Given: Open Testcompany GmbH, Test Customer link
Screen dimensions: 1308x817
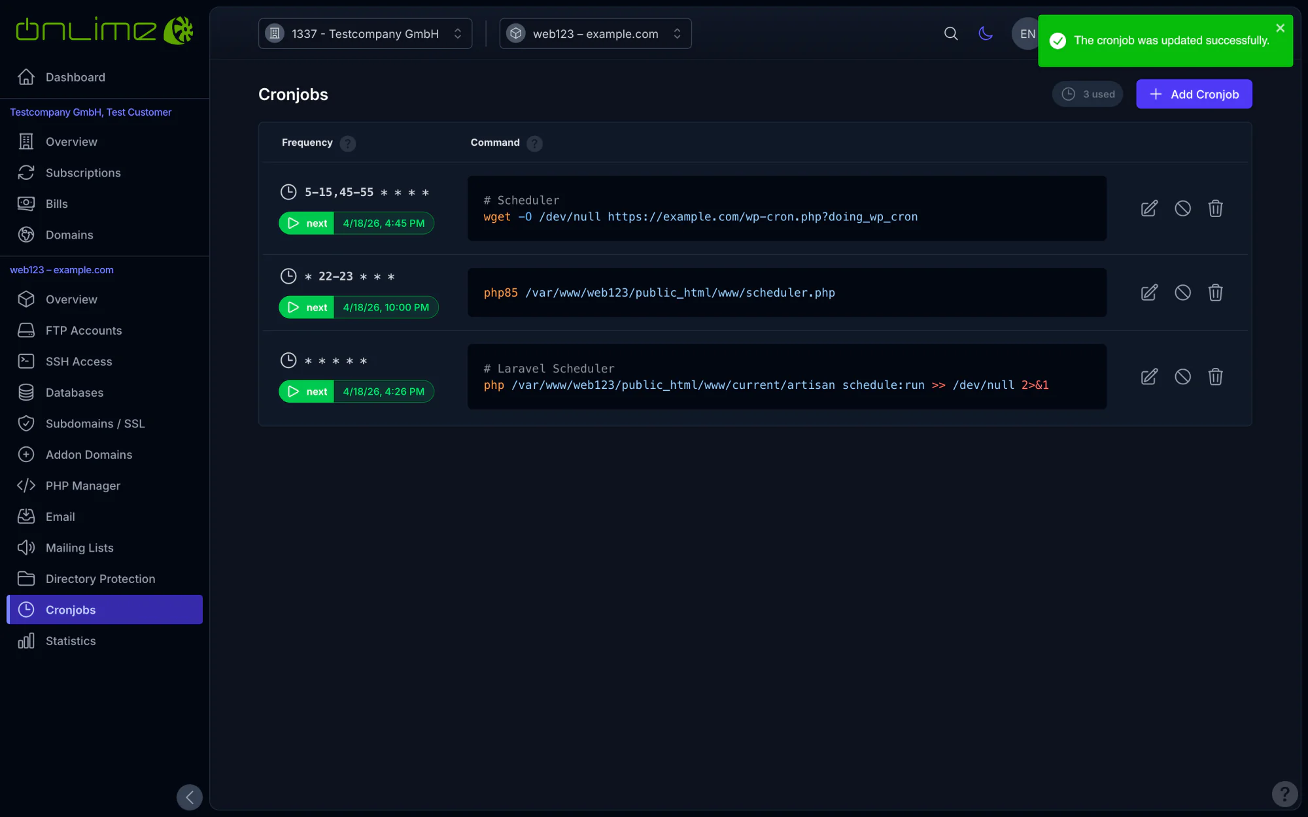Looking at the screenshot, I should click(x=91, y=112).
